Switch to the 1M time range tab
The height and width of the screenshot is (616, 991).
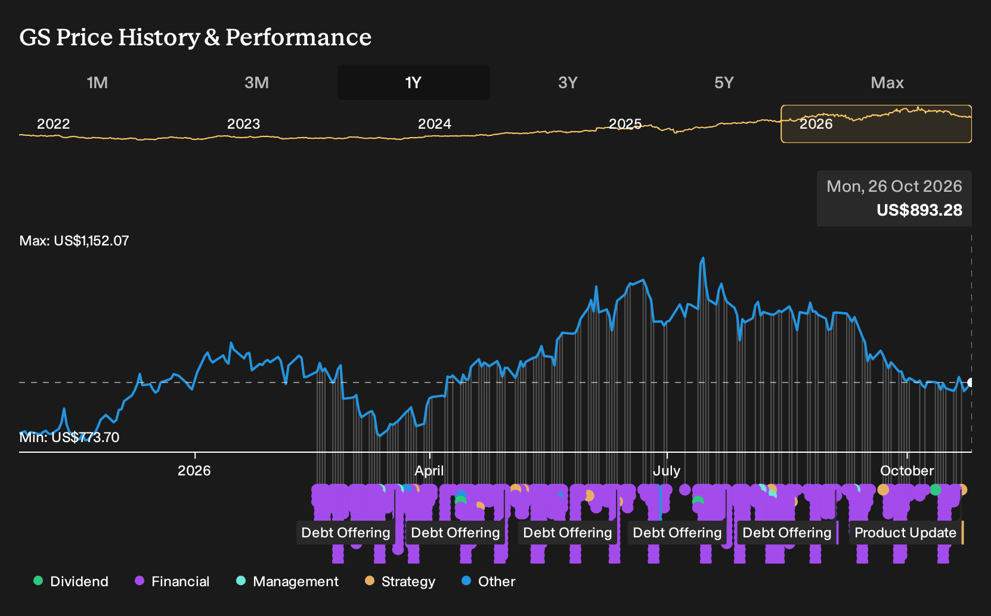pos(97,82)
